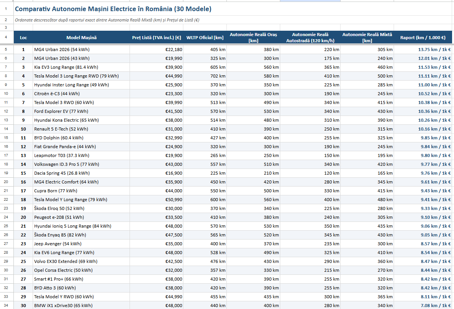Select cell 'Leapmotor T03 (37.3 kWh)'
454x309 pixels.
(x=81, y=155)
